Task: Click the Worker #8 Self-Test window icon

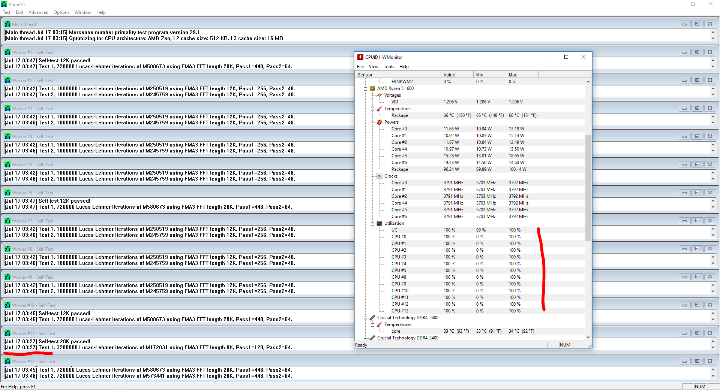Action: 7,249
